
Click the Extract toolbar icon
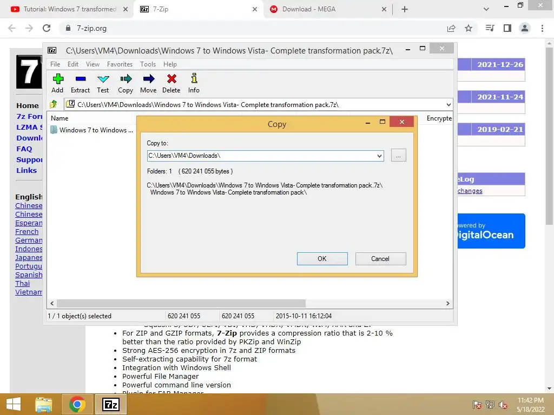[x=80, y=83]
